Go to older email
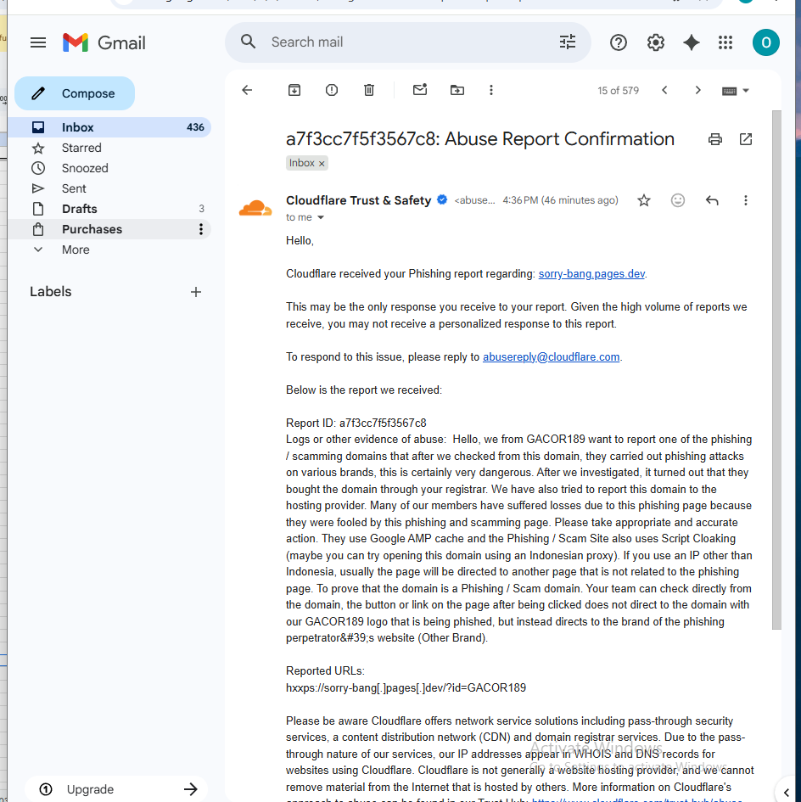Screen dimensions: 801x802 [x=697, y=91]
